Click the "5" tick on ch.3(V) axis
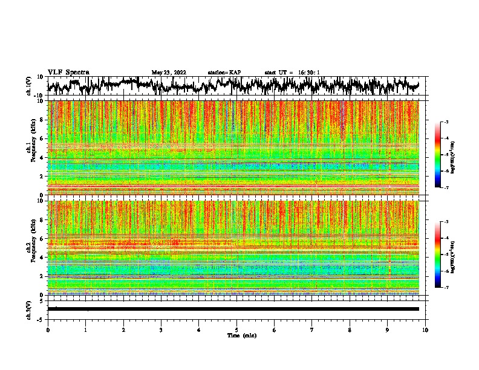 42,301
